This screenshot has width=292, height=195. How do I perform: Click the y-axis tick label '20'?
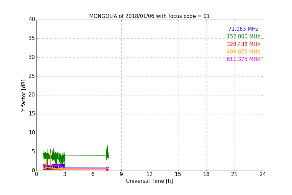click(32, 95)
